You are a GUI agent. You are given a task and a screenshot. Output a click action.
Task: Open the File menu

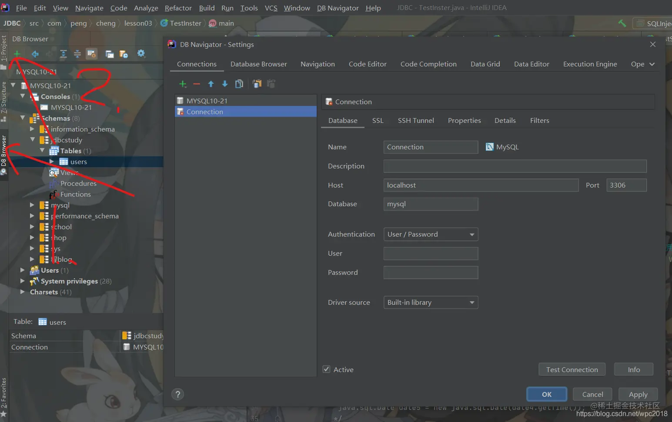coord(21,8)
